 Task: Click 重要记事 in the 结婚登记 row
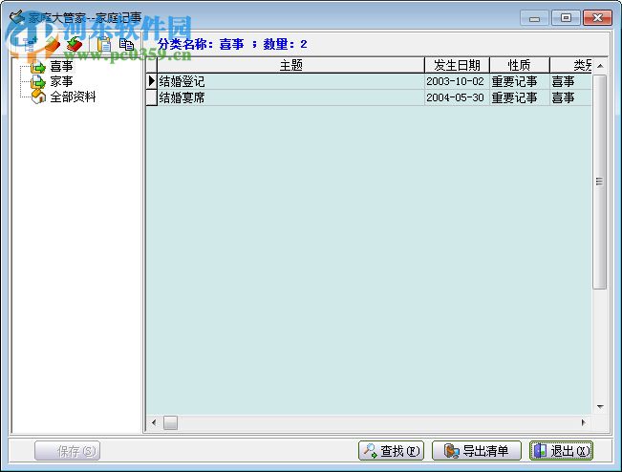click(x=520, y=82)
